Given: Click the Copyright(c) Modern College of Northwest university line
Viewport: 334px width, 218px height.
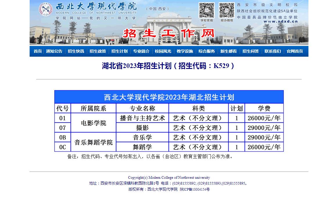Looking at the screenshot, I should coord(169,178).
